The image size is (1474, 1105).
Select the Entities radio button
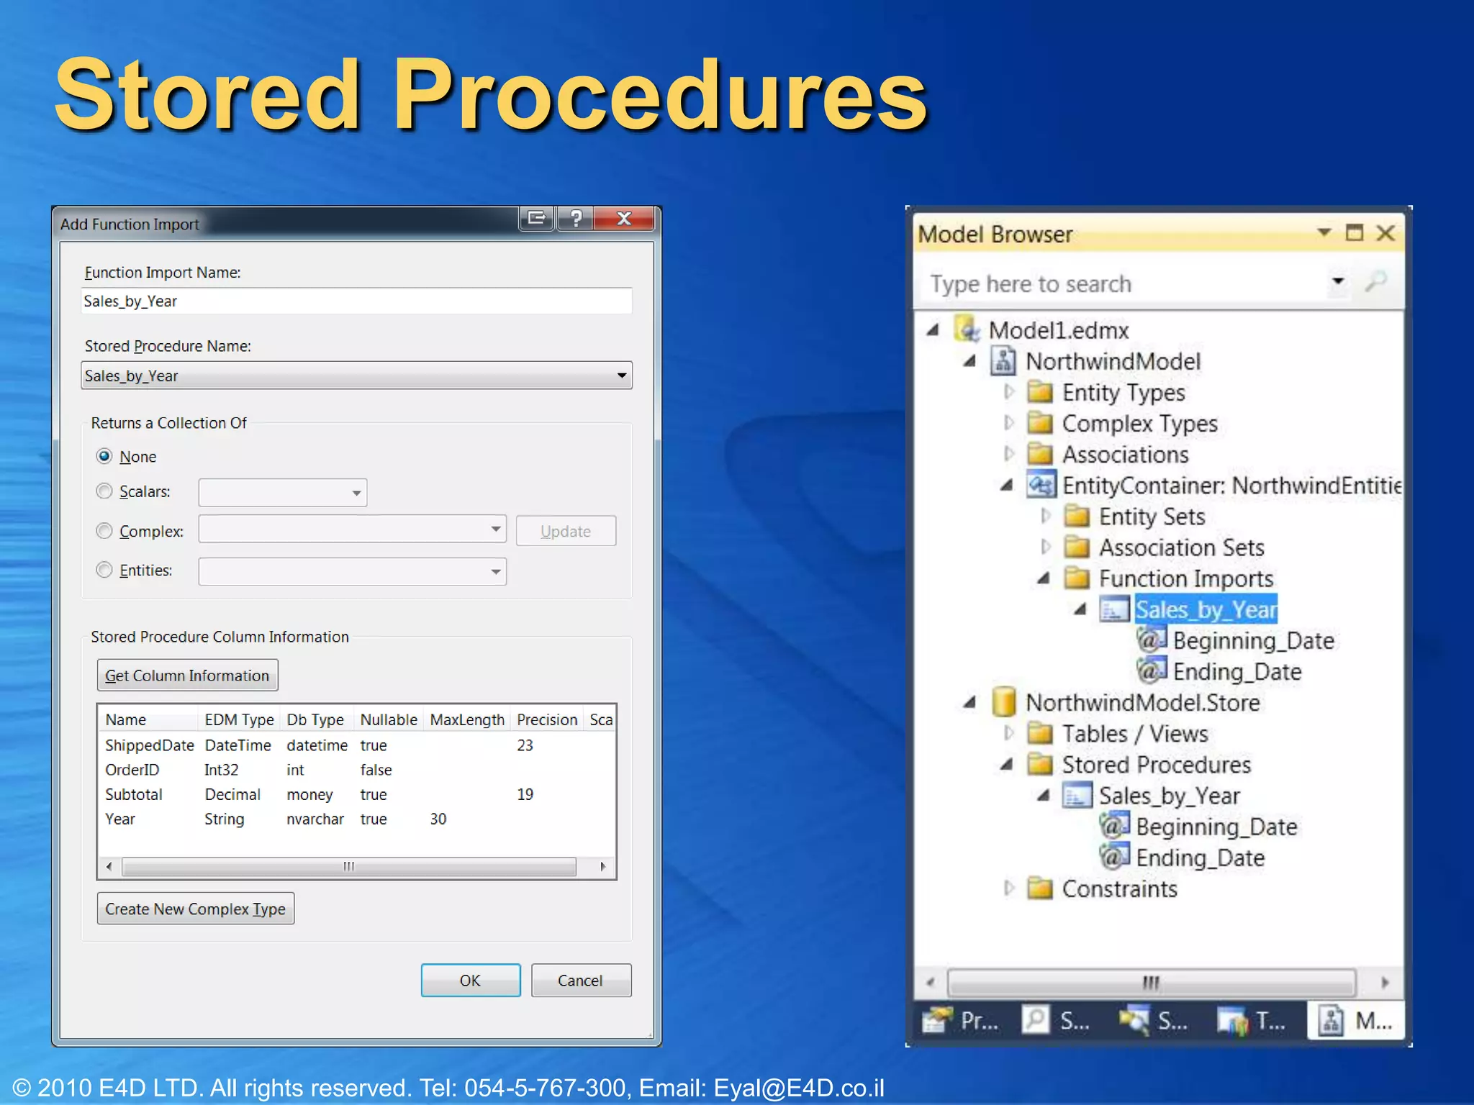tap(104, 570)
